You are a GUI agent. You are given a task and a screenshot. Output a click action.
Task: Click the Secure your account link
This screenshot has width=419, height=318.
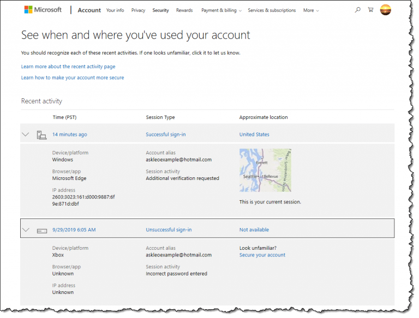[262, 255]
